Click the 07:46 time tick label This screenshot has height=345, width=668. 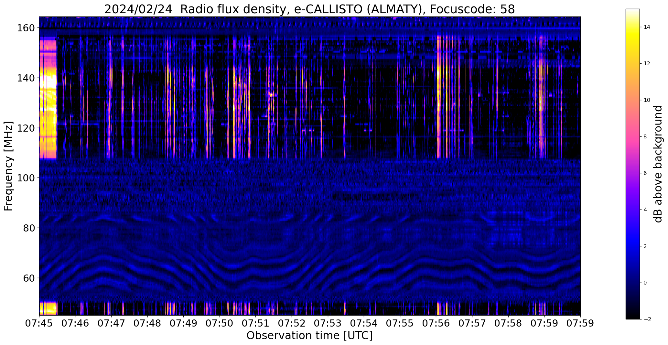click(x=75, y=323)
